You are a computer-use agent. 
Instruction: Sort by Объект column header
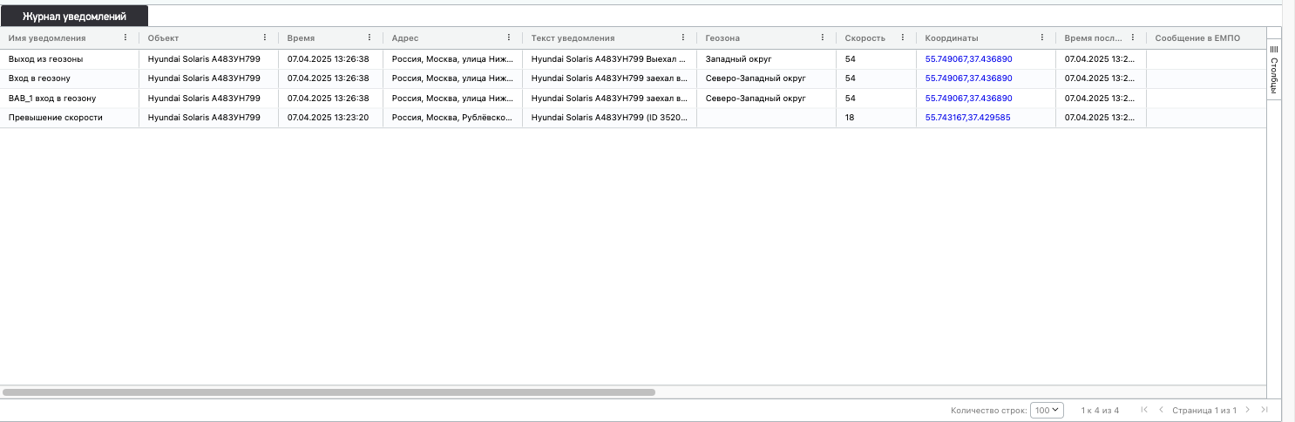pyautogui.click(x=163, y=38)
